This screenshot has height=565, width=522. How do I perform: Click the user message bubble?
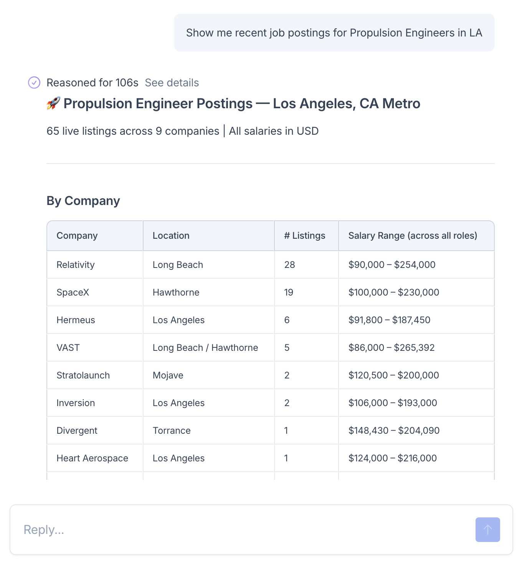tap(334, 33)
